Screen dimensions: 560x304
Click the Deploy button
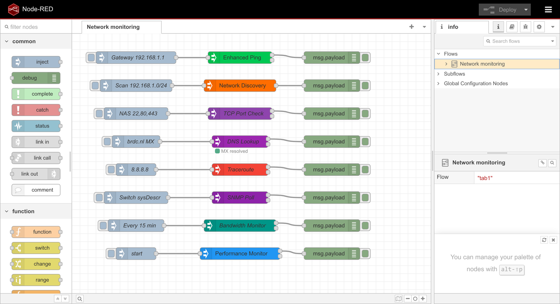pyautogui.click(x=500, y=10)
